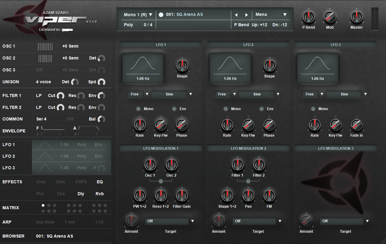Screen dimensions: 386x244
Task: Toggle LFO 2 Mono switch
Action: click(x=226, y=109)
